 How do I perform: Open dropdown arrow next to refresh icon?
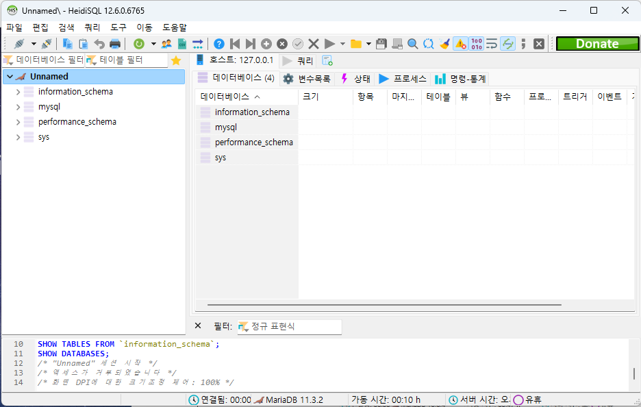tap(153, 44)
